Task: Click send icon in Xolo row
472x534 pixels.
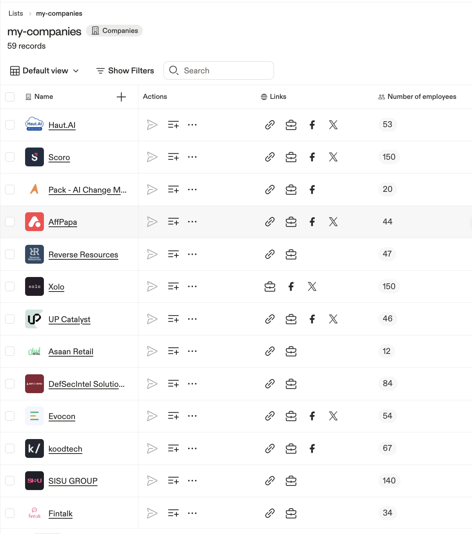Action: 152,286
